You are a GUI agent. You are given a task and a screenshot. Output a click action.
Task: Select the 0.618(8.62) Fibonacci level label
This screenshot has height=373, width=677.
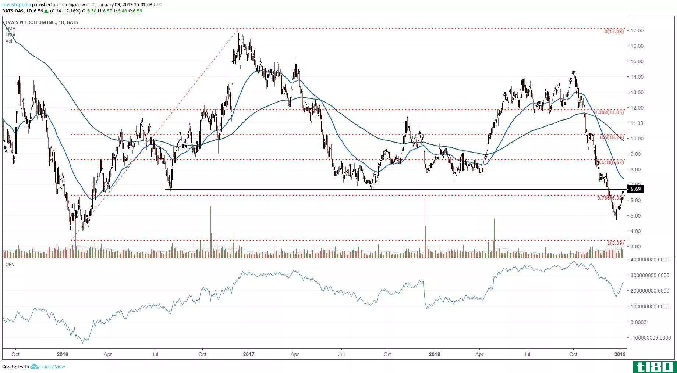[x=610, y=162]
